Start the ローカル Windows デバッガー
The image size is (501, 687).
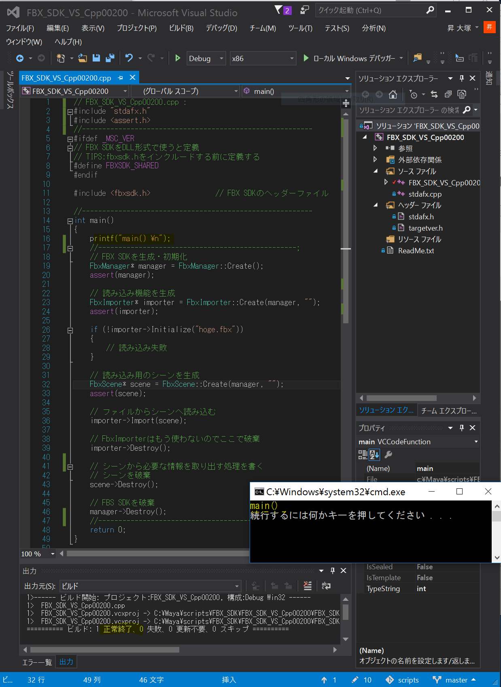click(350, 58)
